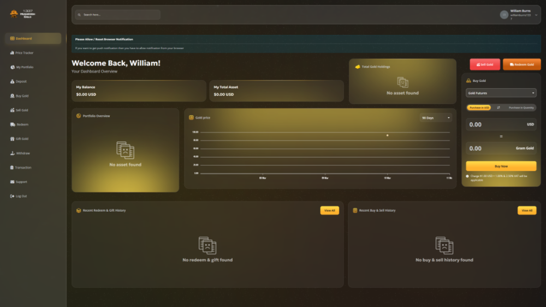Click the Gram Gold amount field
The width and height of the screenshot is (546, 307).
[x=501, y=148]
